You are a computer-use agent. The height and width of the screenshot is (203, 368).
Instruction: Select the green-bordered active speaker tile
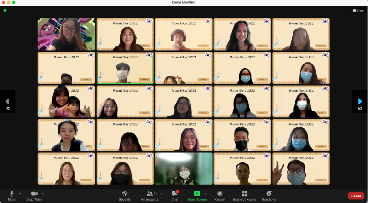(x=125, y=68)
